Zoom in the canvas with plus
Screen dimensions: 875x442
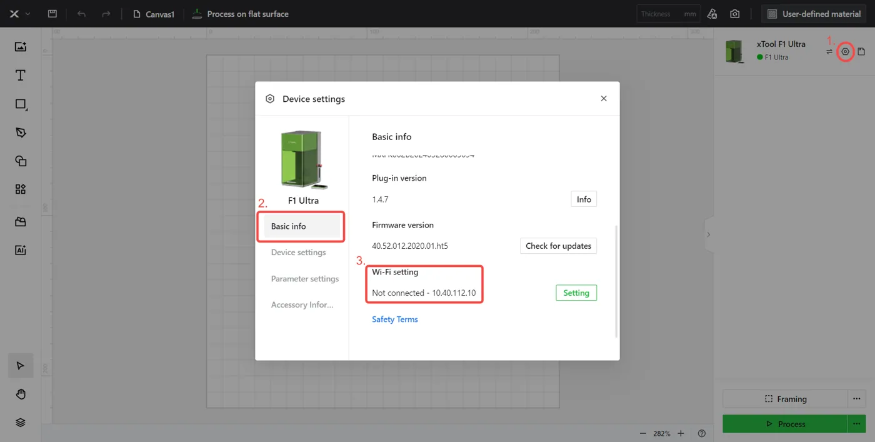681,433
